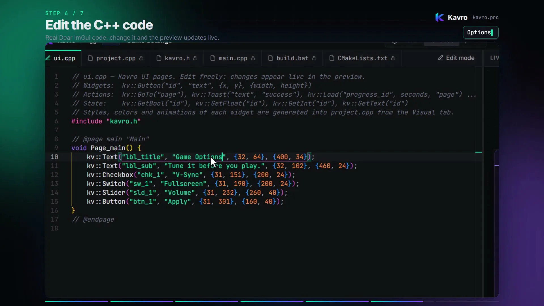
Task: Click the kv::Checkbox "V-Sync" code line
Action: click(191, 175)
